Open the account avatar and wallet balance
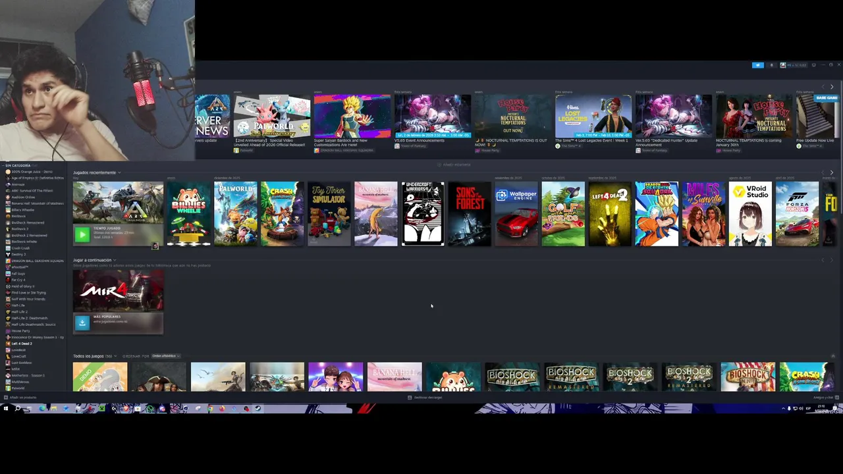Viewport: 843px width, 474px height. [x=794, y=65]
